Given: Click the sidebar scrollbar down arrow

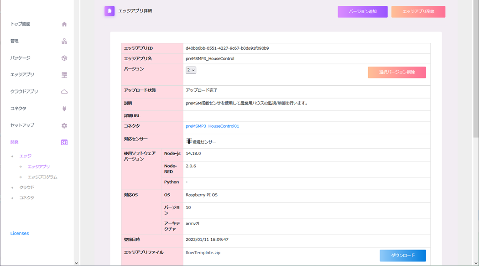Looking at the screenshot, I should coord(76,263).
